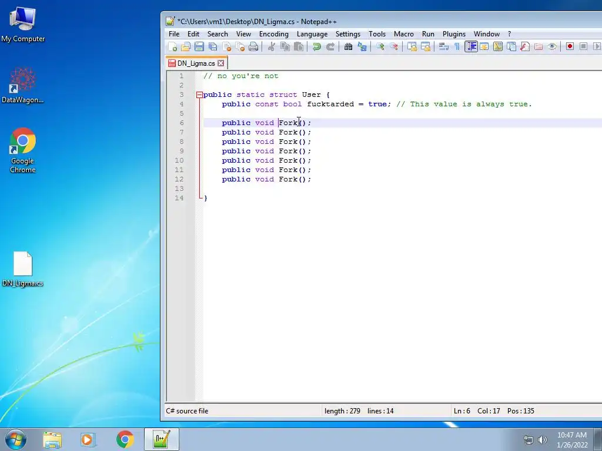Select the DN_Ligma.cs desktop file
Screen dimensions: 602x451
pos(23,269)
